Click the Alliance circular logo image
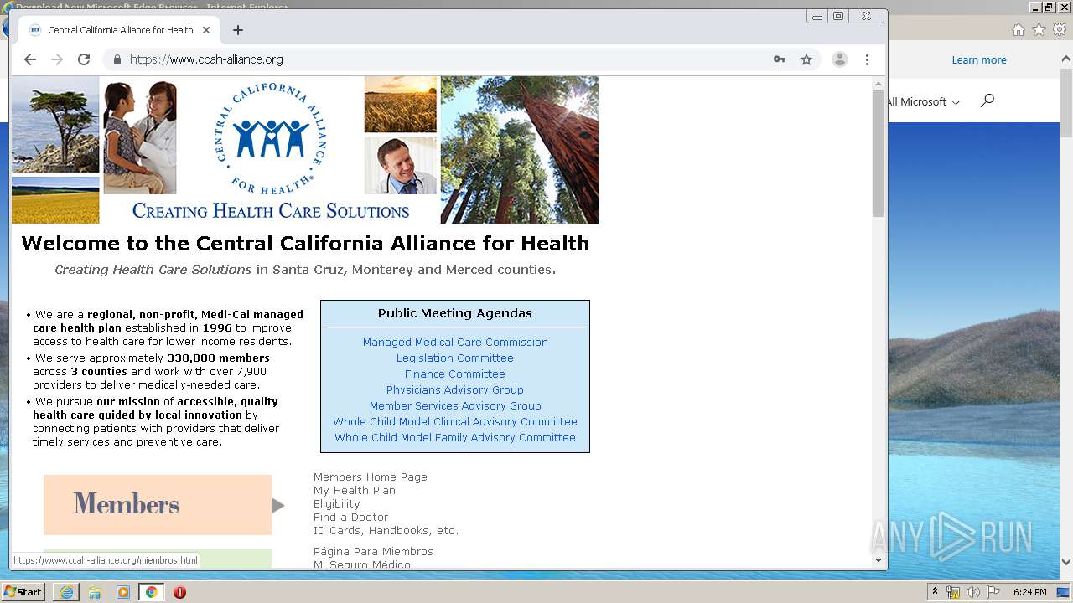This screenshot has width=1073, height=603. click(x=271, y=139)
